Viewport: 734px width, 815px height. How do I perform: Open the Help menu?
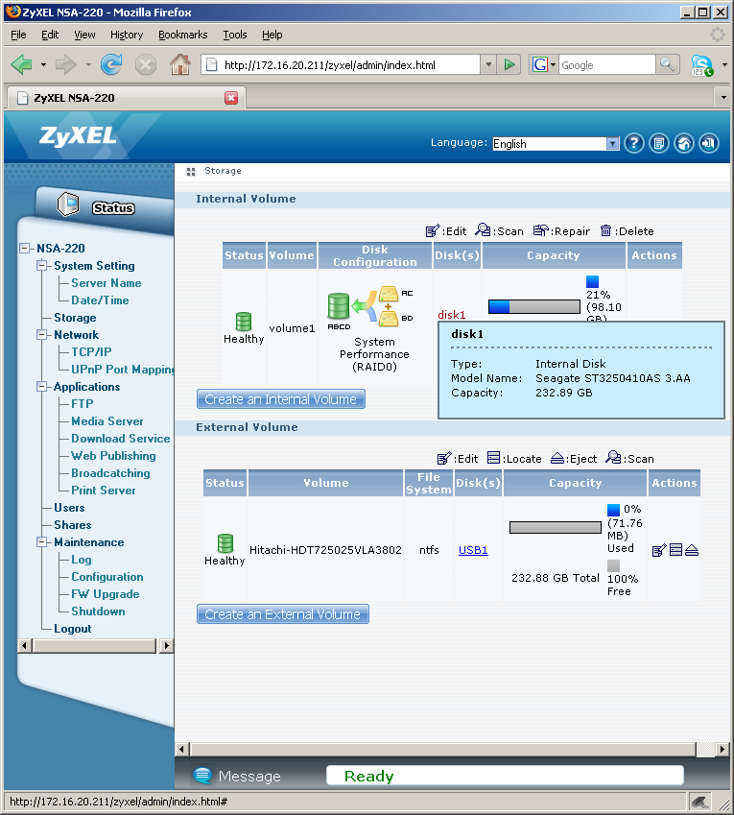click(x=272, y=35)
